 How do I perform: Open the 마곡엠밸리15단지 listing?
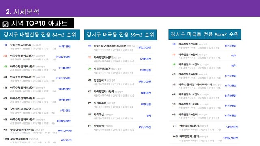pos(188,105)
